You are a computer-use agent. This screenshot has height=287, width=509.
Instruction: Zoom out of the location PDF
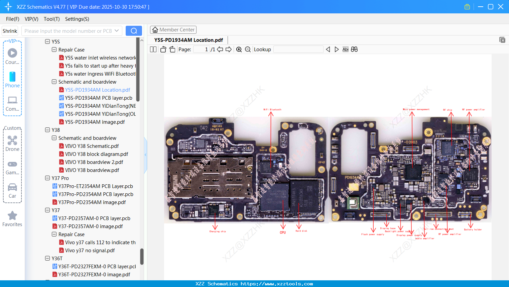coord(248,49)
